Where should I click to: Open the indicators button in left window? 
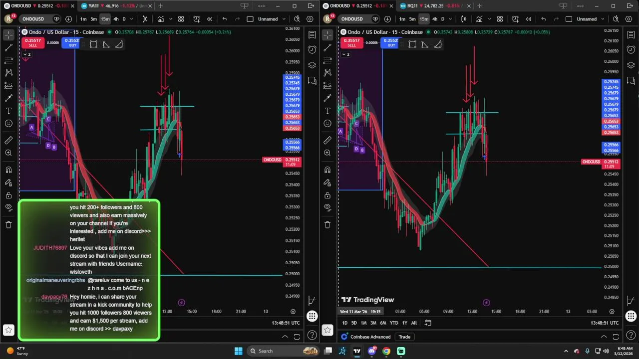click(x=161, y=19)
